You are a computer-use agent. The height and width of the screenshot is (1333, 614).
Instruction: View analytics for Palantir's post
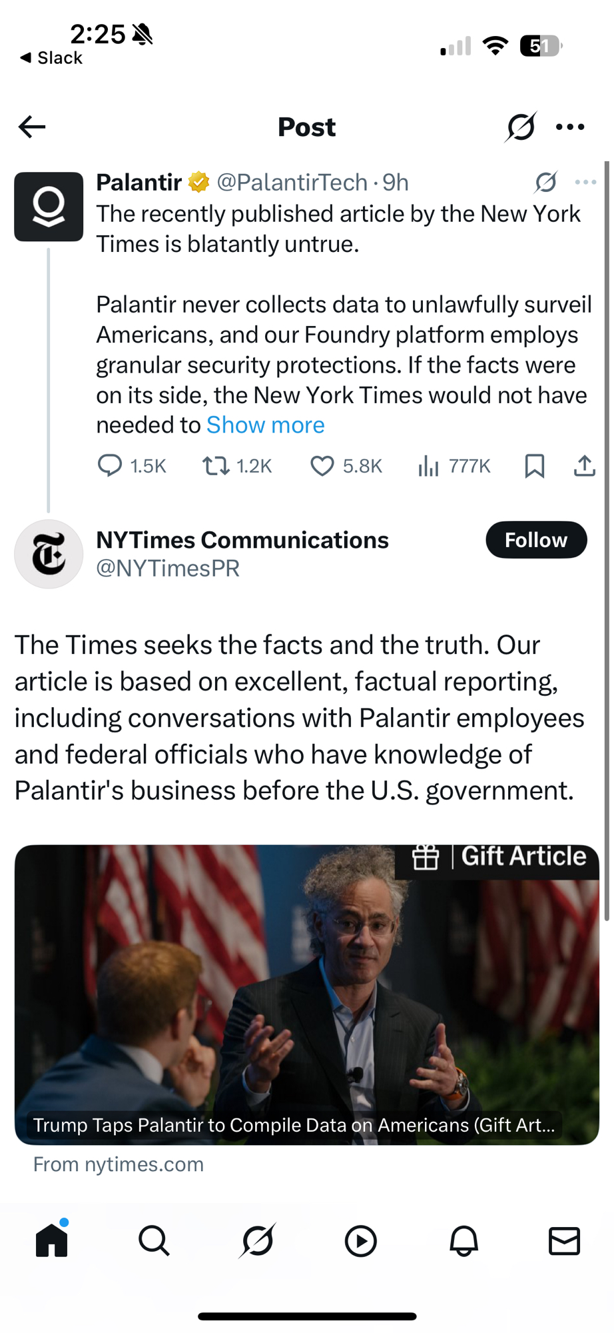[428, 466]
